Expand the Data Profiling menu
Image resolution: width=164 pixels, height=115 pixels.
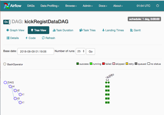(x=50, y=5)
